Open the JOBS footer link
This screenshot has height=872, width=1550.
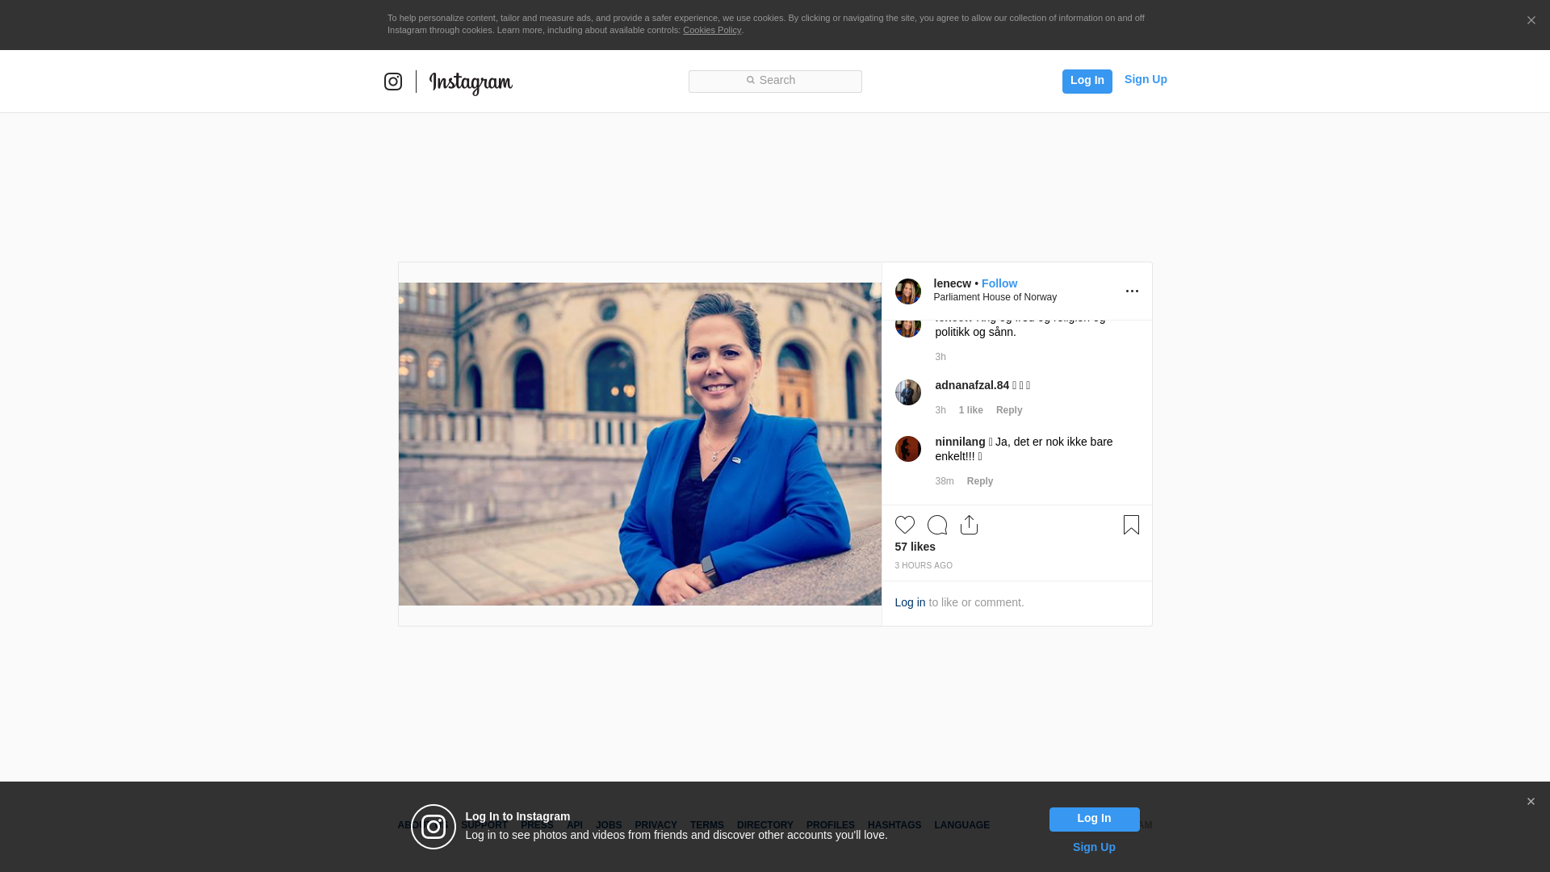609,825
